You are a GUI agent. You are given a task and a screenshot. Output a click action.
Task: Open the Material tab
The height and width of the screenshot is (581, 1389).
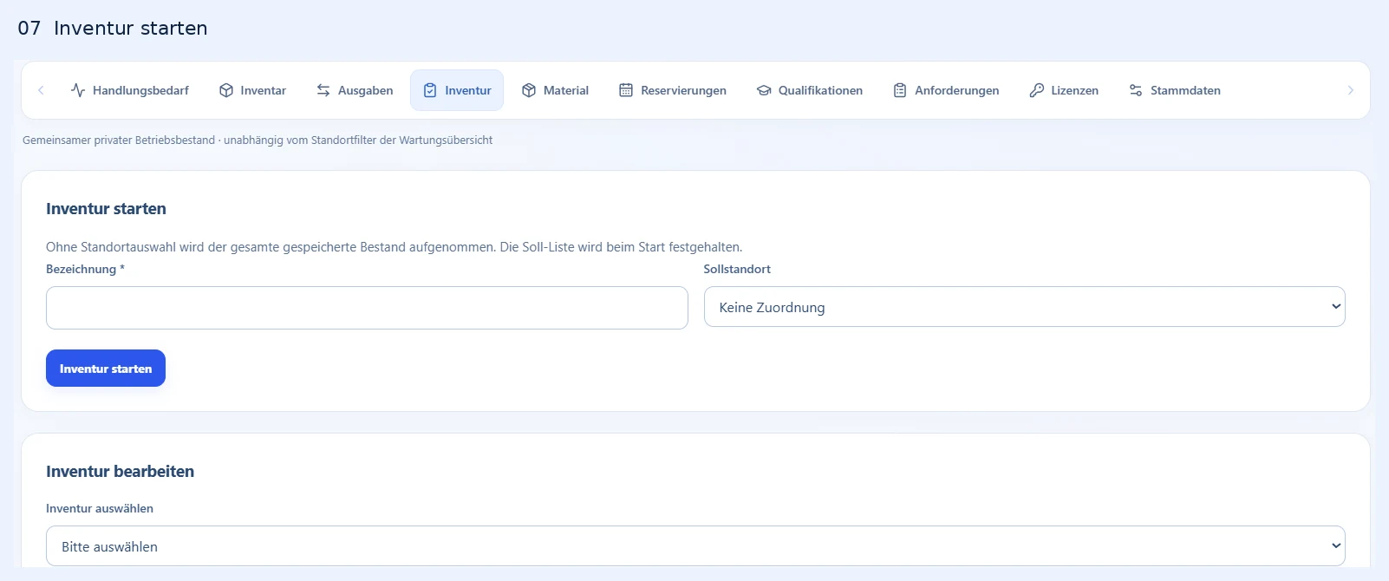(x=555, y=90)
